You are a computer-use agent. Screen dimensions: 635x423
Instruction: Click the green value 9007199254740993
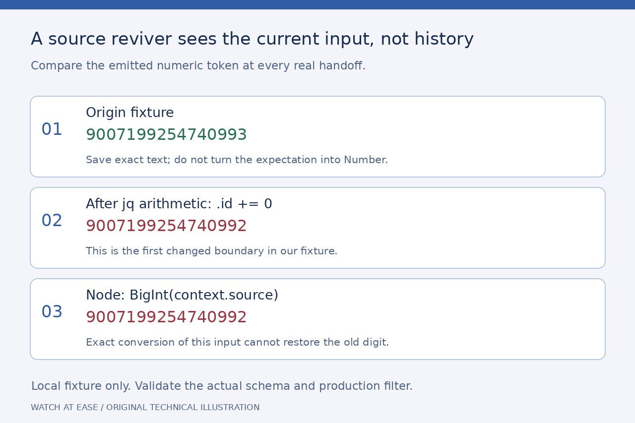pyautogui.click(x=166, y=135)
